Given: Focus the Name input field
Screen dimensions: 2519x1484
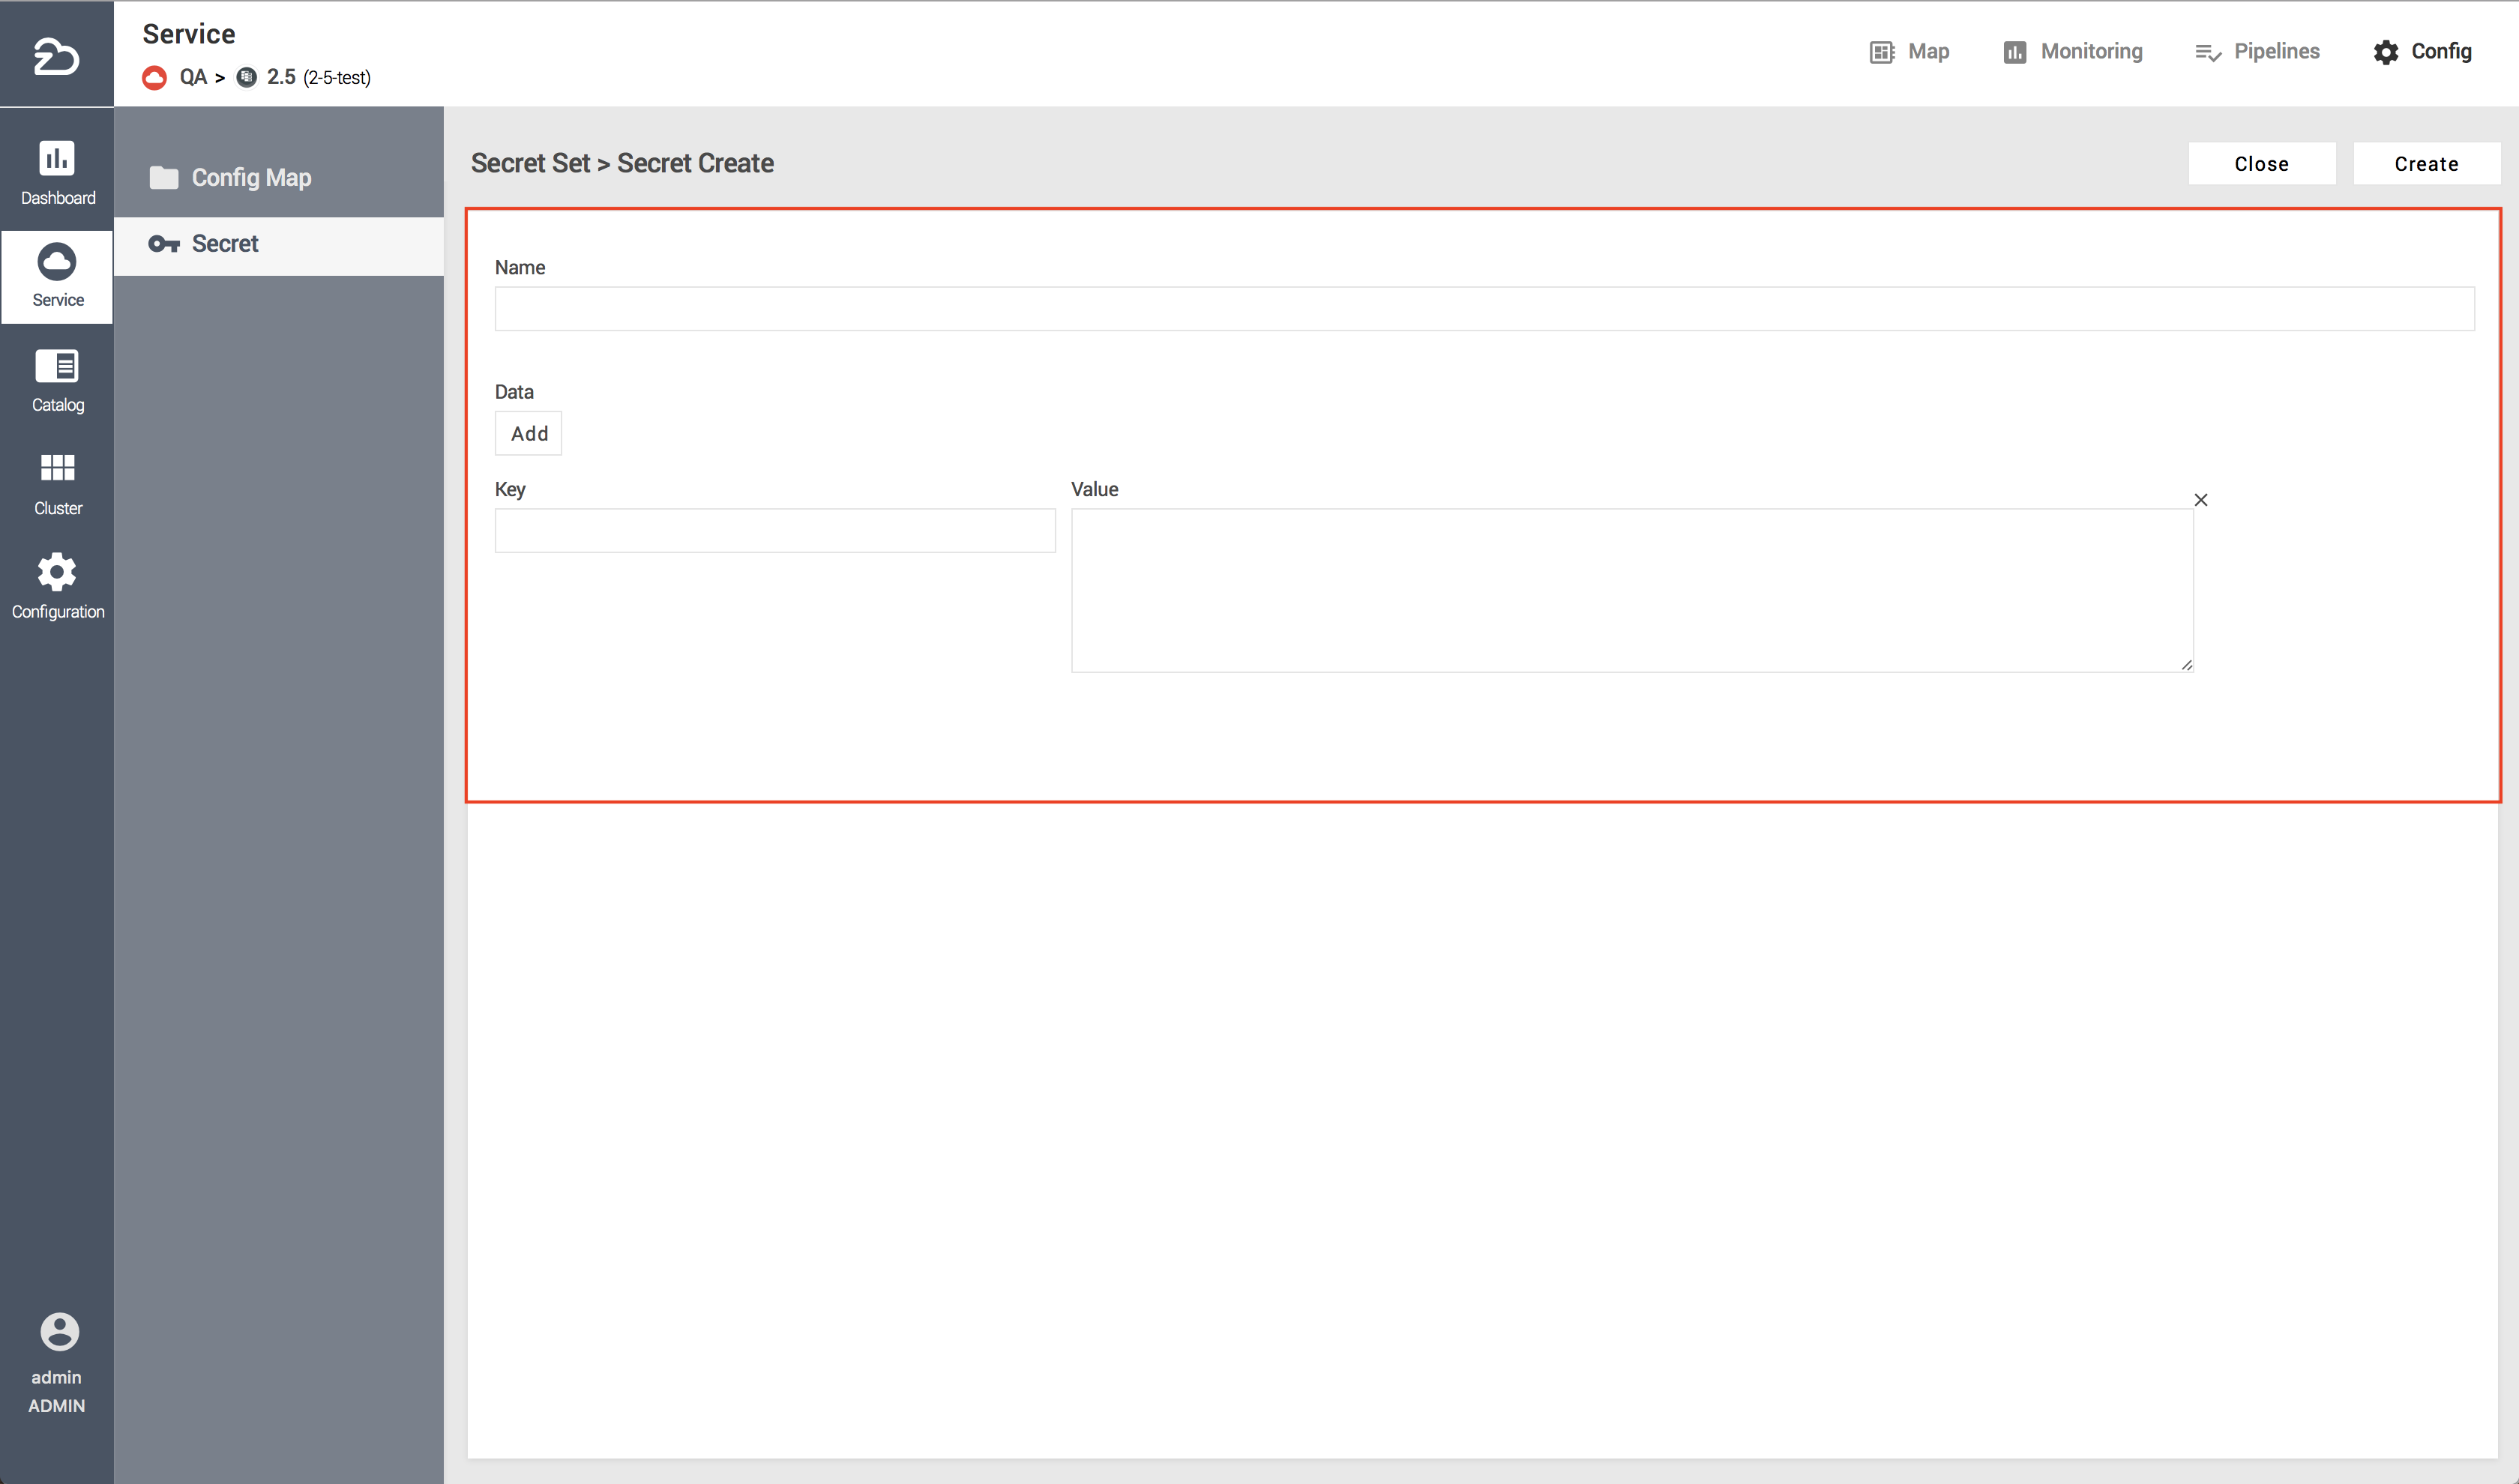Looking at the screenshot, I should (x=1484, y=309).
